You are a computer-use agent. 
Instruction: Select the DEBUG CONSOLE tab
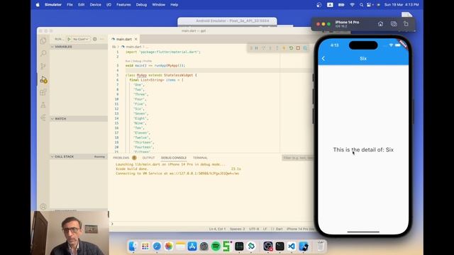(174, 158)
